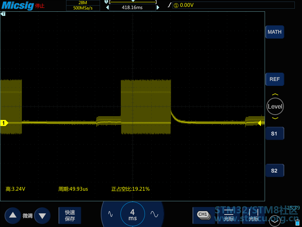Shift waveform position with left arrow

pyautogui.click(x=108, y=7)
